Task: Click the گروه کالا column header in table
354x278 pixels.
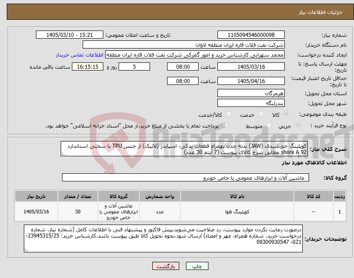Action: 119,196
